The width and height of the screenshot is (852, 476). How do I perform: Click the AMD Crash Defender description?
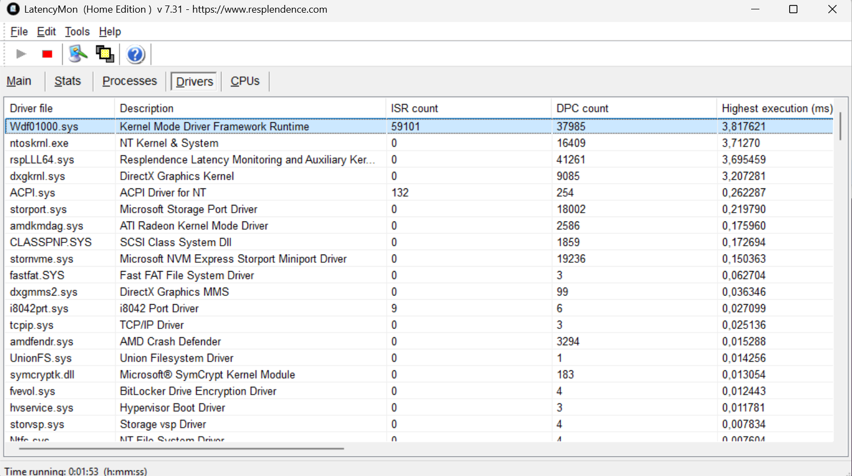click(x=170, y=342)
